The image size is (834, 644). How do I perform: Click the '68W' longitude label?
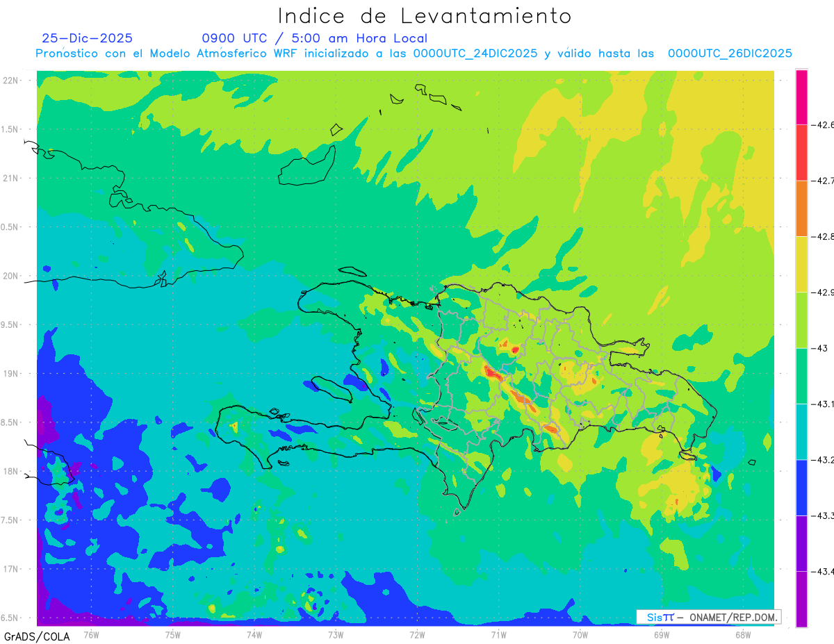coord(742,634)
